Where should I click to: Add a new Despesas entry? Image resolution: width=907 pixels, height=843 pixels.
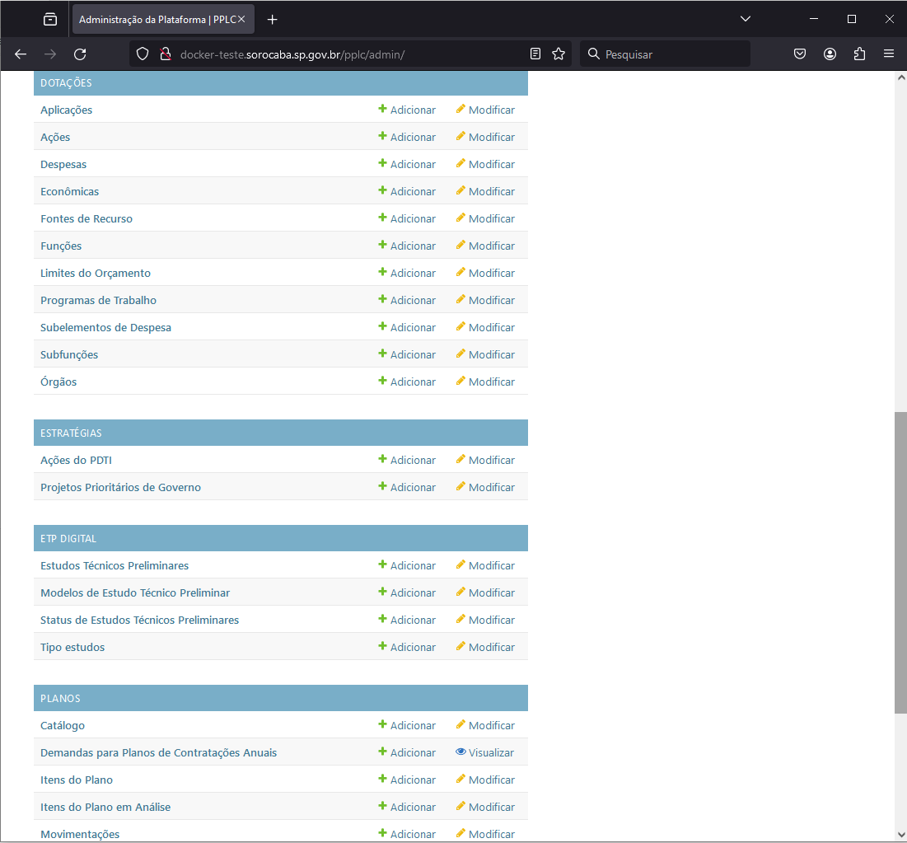[407, 165]
